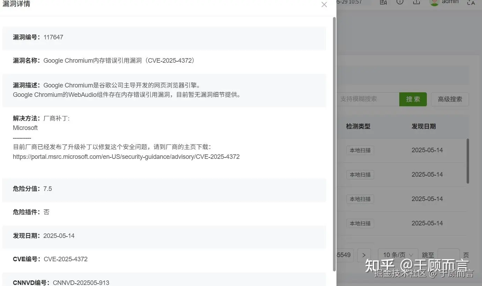This screenshot has width=482, height=286.
Task: Focus the 支持模糊搜索 search field
Action: pos(368,99)
